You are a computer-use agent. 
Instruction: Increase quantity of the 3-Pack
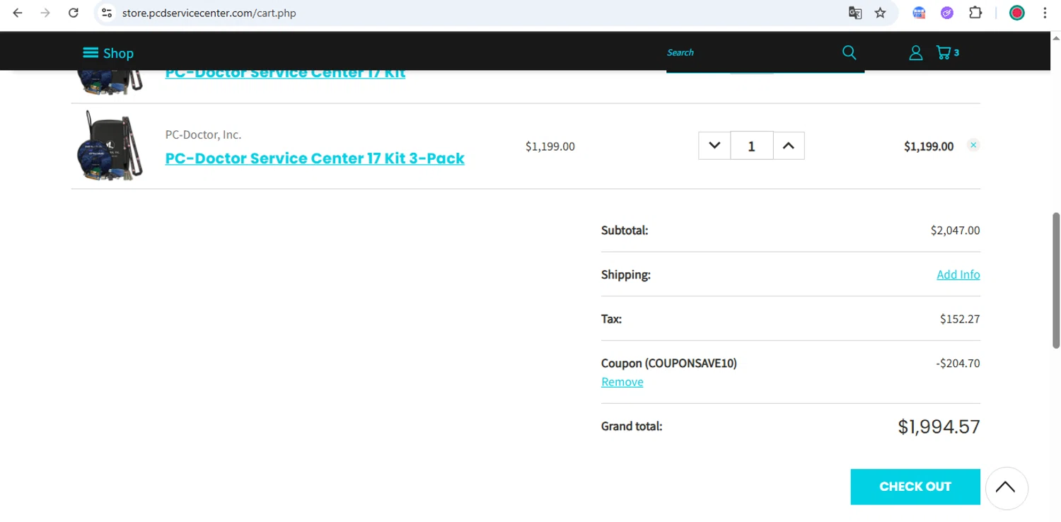click(789, 146)
